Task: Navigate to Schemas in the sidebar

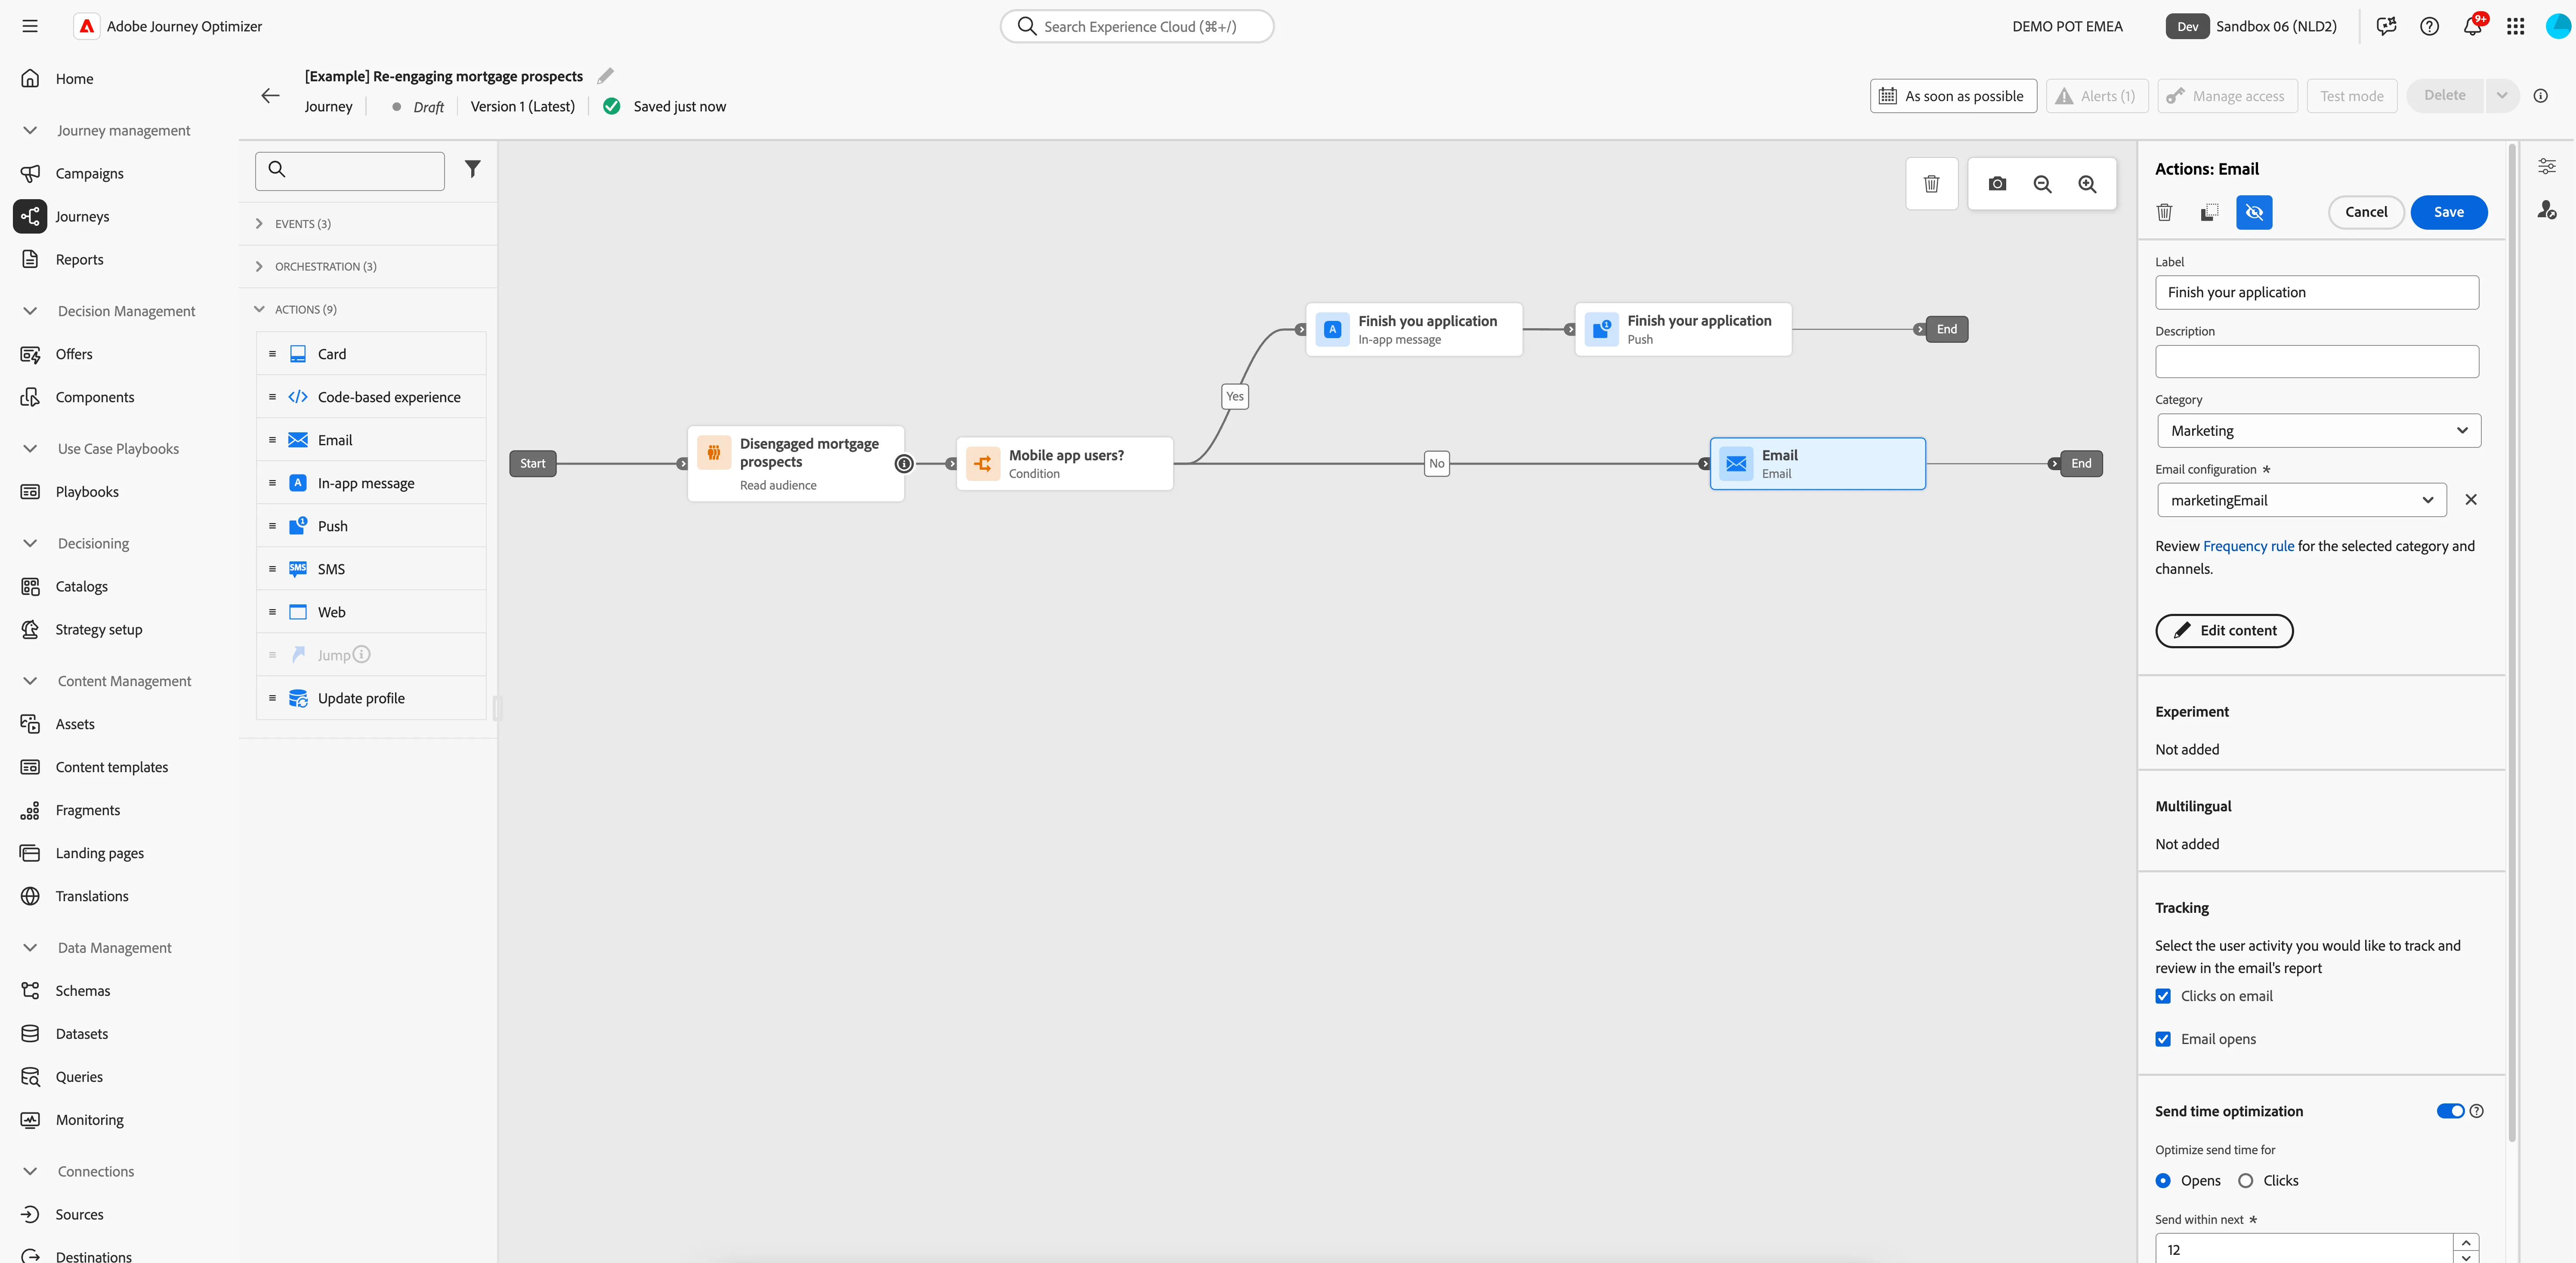Action: click(83, 991)
